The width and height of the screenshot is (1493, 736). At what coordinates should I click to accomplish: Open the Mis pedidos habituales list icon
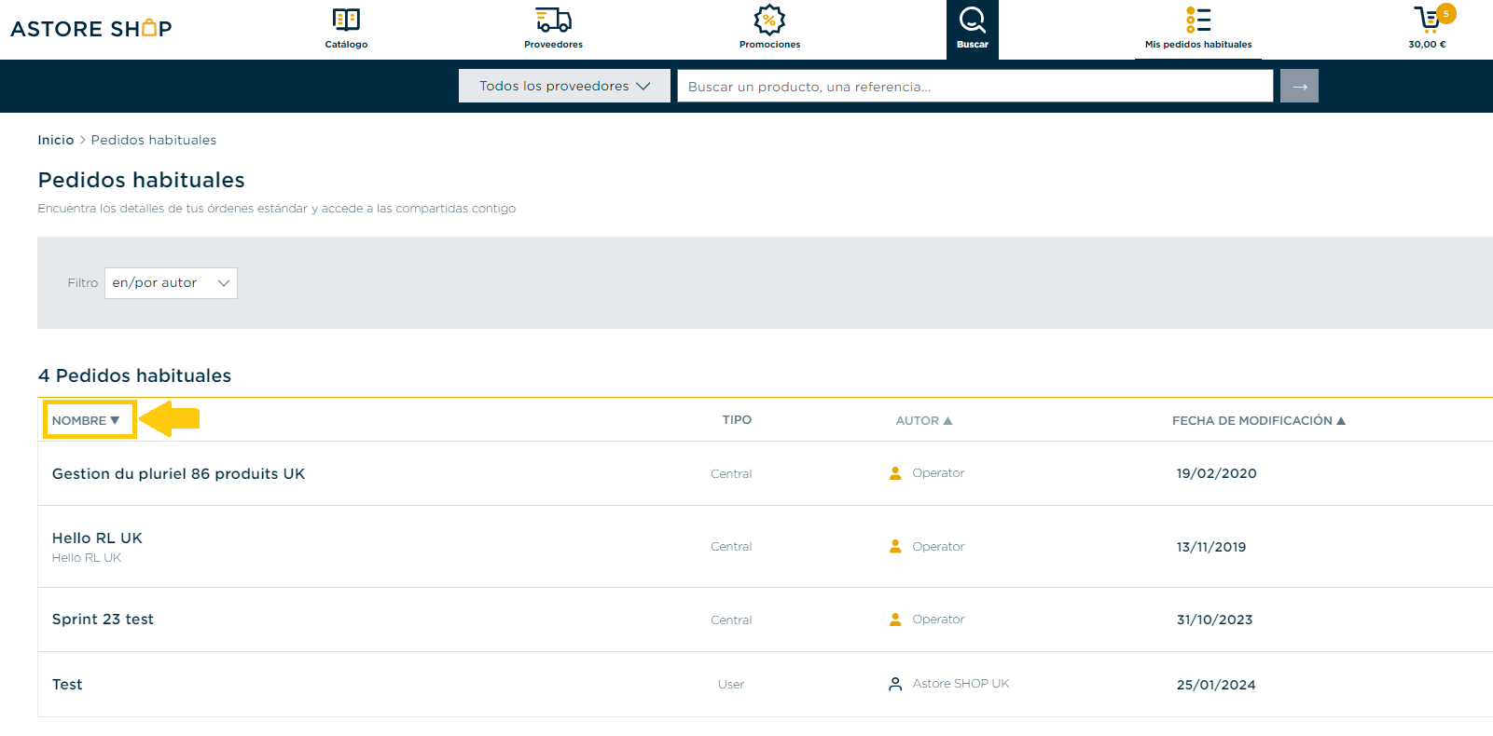pyautogui.click(x=1198, y=20)
